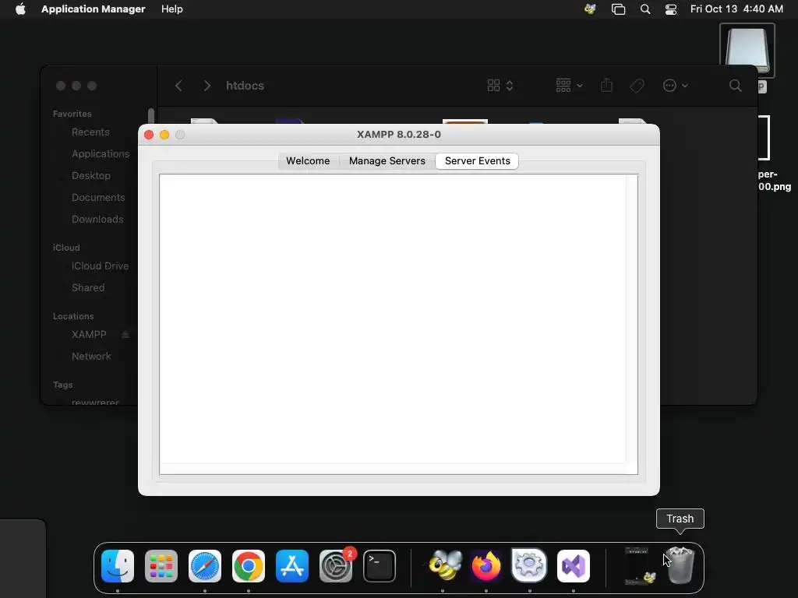Open System Settings from the Dock
Image resolution: width=798 pixels, height=598 pixels.
(336, 566)
